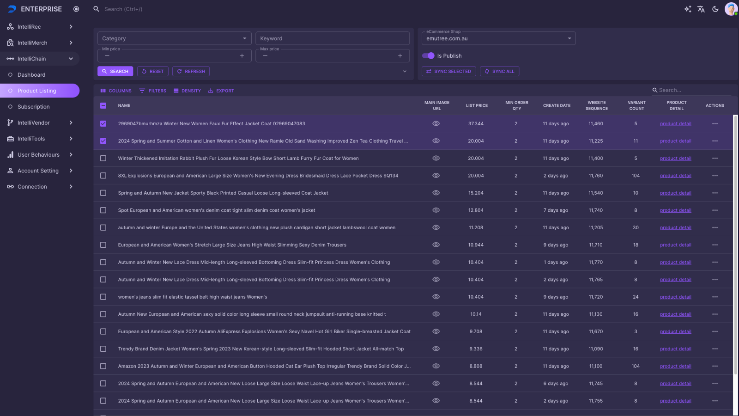Click SYNC SELECTED button
This screenshot has width=739, height=416.
point(449,72)
